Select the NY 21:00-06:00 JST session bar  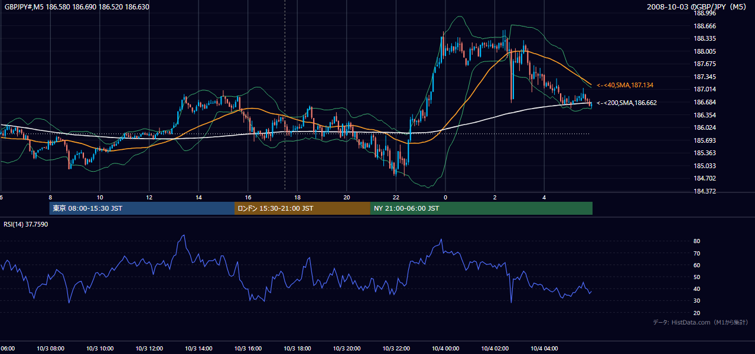click(481, 208)
